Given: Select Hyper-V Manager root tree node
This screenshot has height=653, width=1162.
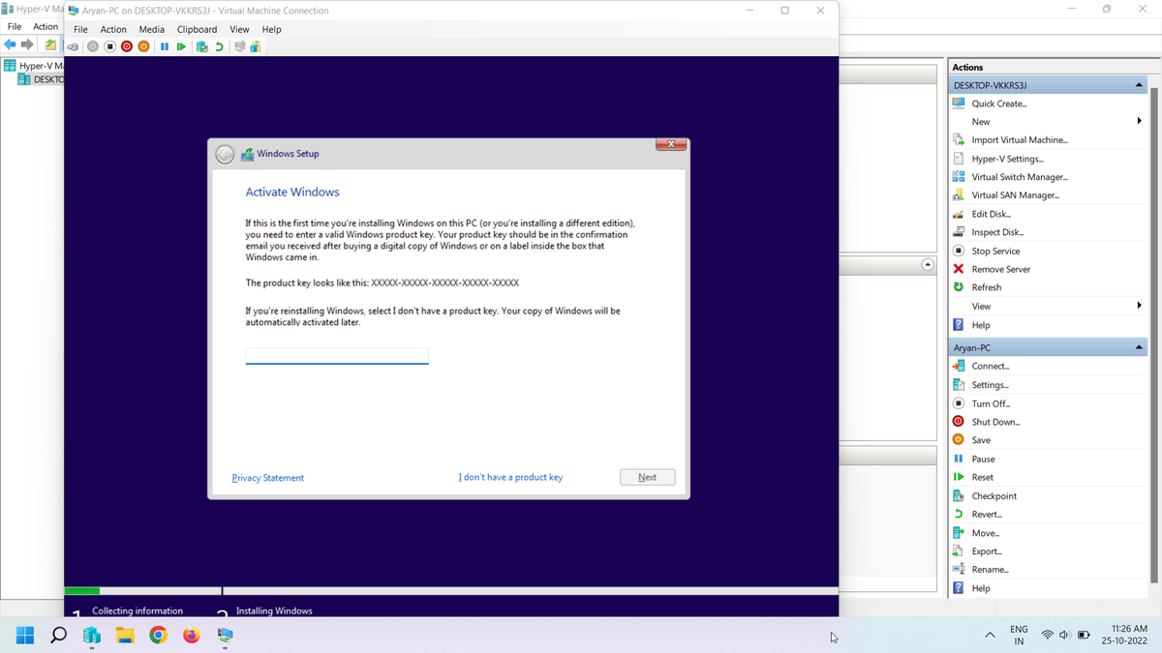Looking at the screenshot, I should pyautogui.click(x=33, y=66).
